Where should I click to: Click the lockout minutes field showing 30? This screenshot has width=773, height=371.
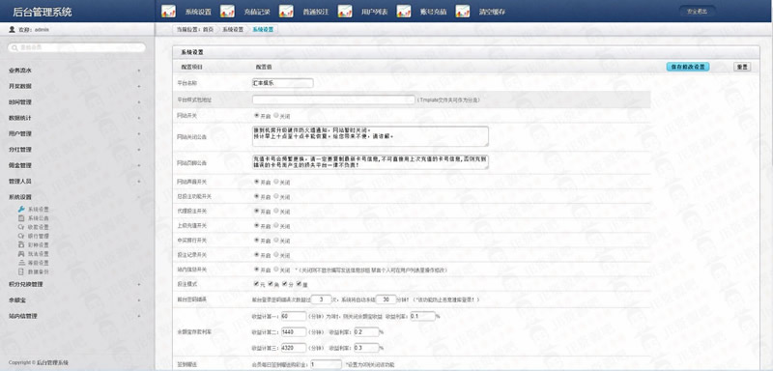click(x=386, y=300)
